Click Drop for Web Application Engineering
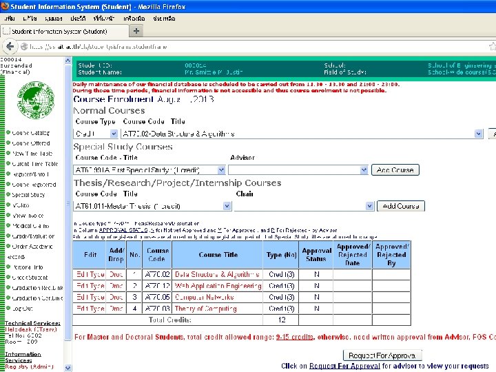Image resolution: width=496 pixels, height=372 pixels. click(116, 286)
